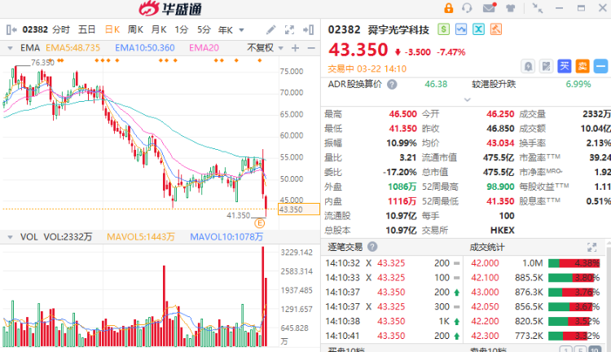Click the EMA5:48.735 indicator label
The width and height of the screenshot is (611, 352).
(x=73, y=48)
